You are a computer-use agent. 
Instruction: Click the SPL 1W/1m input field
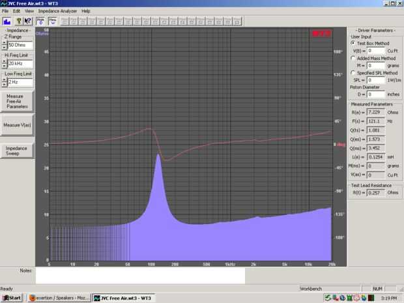[376, 80]
